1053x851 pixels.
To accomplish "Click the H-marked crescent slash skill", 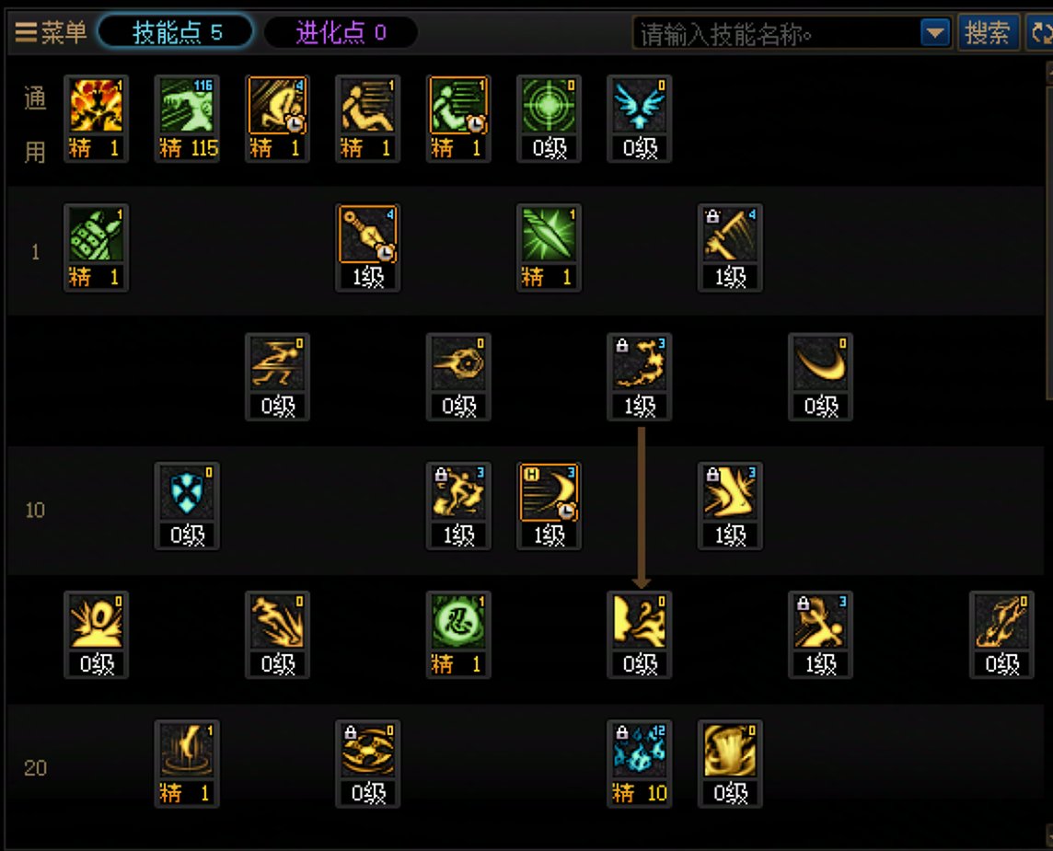I will click(549, 506).
